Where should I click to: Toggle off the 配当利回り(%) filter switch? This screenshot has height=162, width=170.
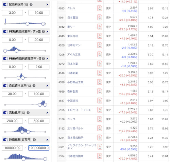5,4
